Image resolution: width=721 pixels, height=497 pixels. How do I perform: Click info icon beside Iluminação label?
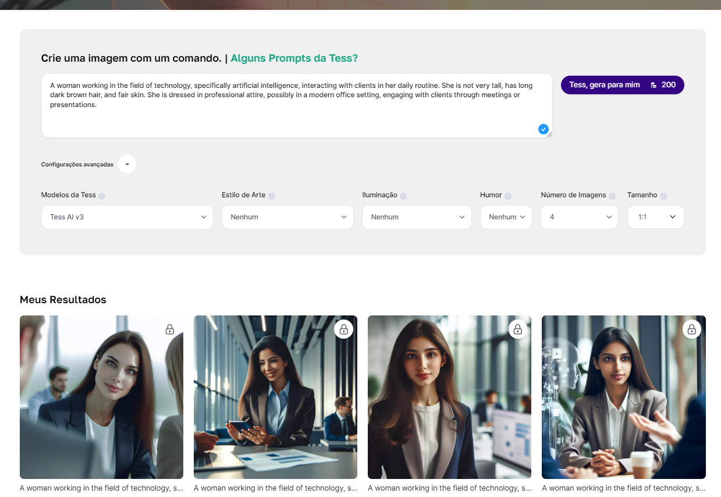(x=403, y=196)
